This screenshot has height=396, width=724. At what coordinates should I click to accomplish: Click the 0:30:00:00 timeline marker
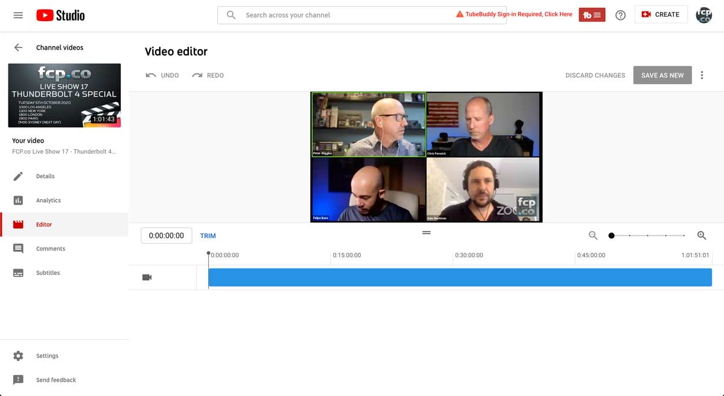pos(469,255)
